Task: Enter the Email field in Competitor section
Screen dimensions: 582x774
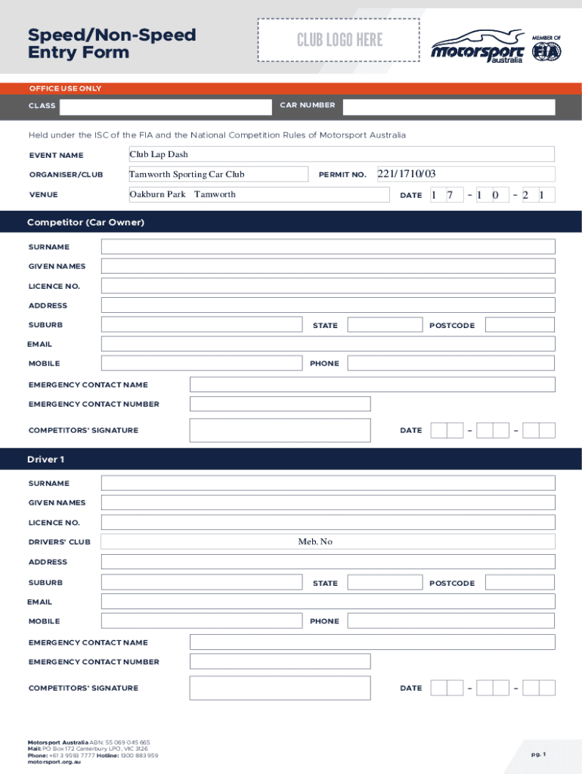Action: pyautogui.click(x=328, y=345)
